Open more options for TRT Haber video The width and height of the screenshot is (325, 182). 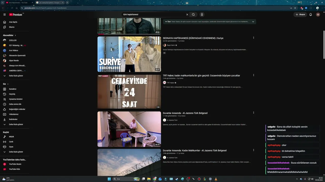tap(253, 75)
